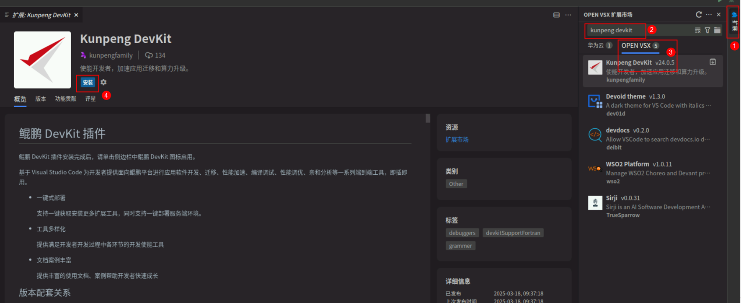Switch to the 版本 tab
Viewport: 741px width, 303px height.
41,99
